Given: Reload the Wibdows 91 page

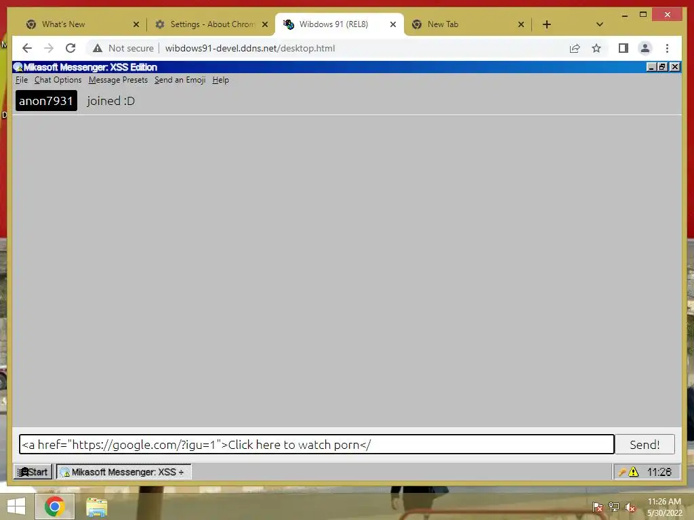Looking at the screenshot, I should click(70, 48).
